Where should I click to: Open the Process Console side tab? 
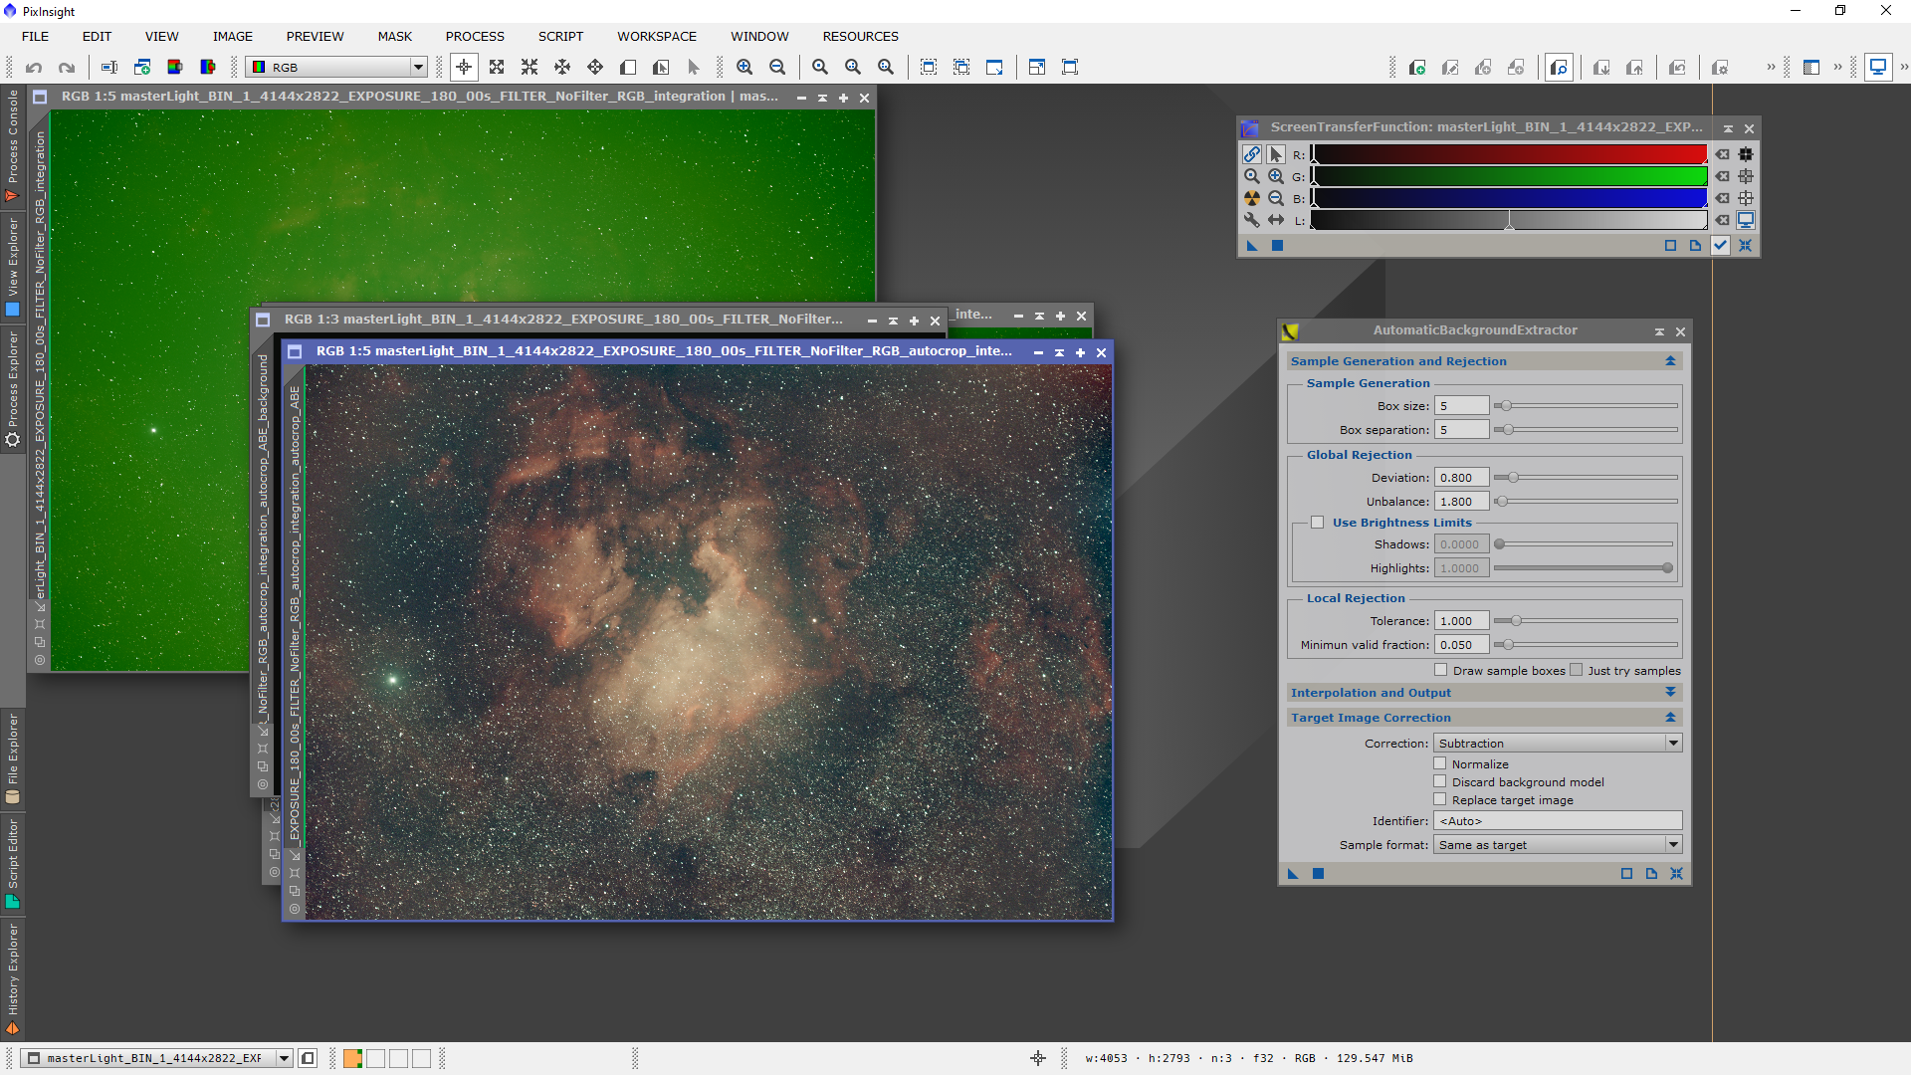(x=13, y=144)
